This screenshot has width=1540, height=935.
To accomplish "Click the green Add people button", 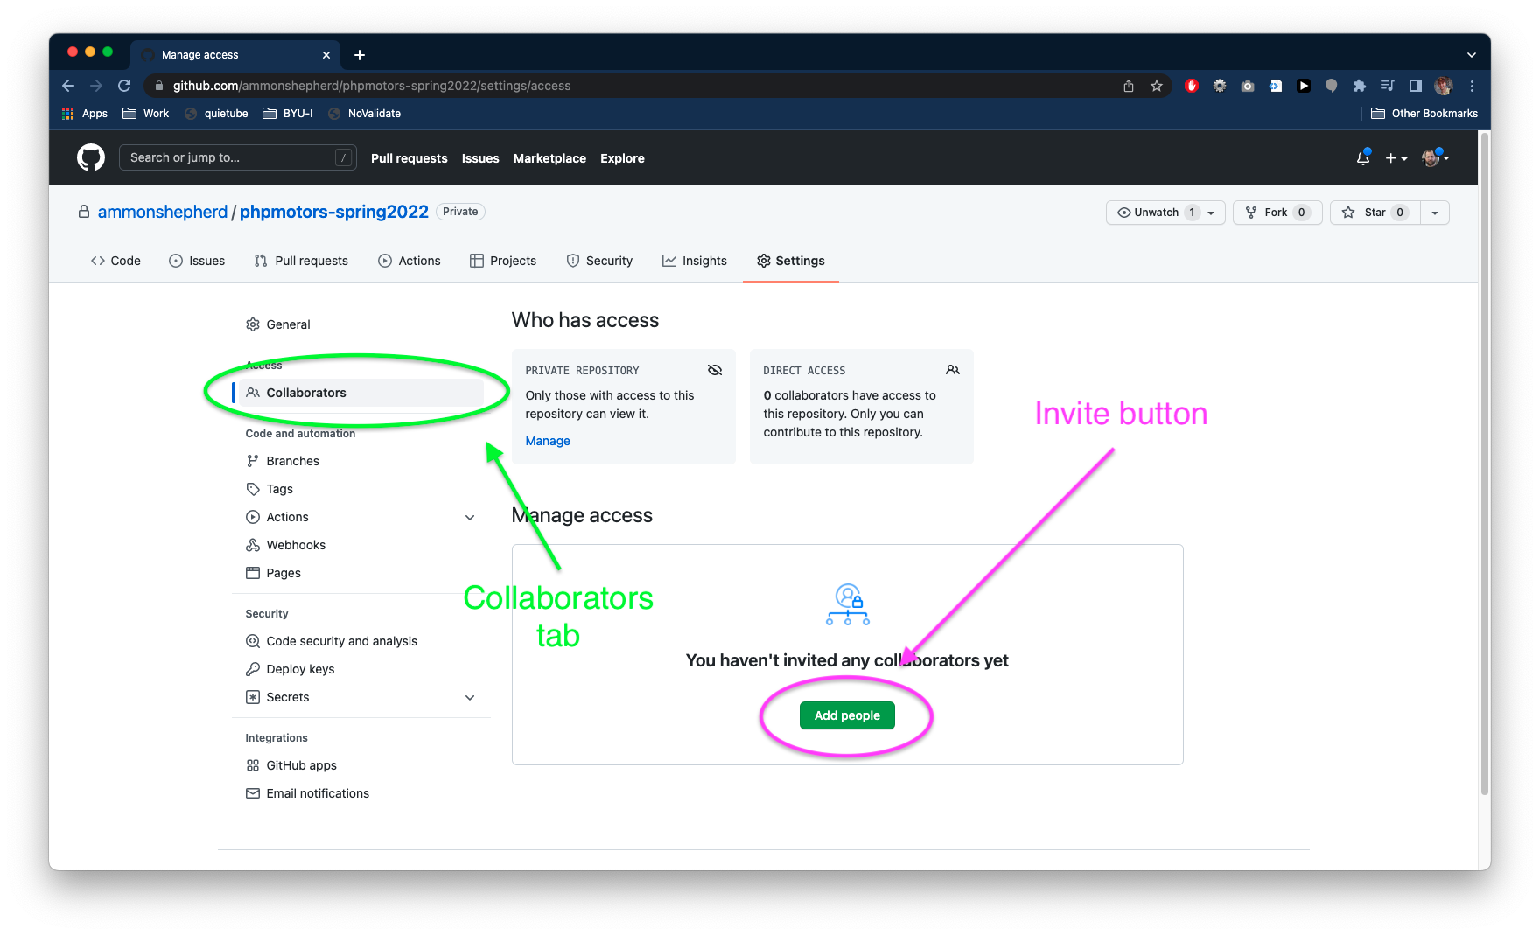I will coord(847,715).
